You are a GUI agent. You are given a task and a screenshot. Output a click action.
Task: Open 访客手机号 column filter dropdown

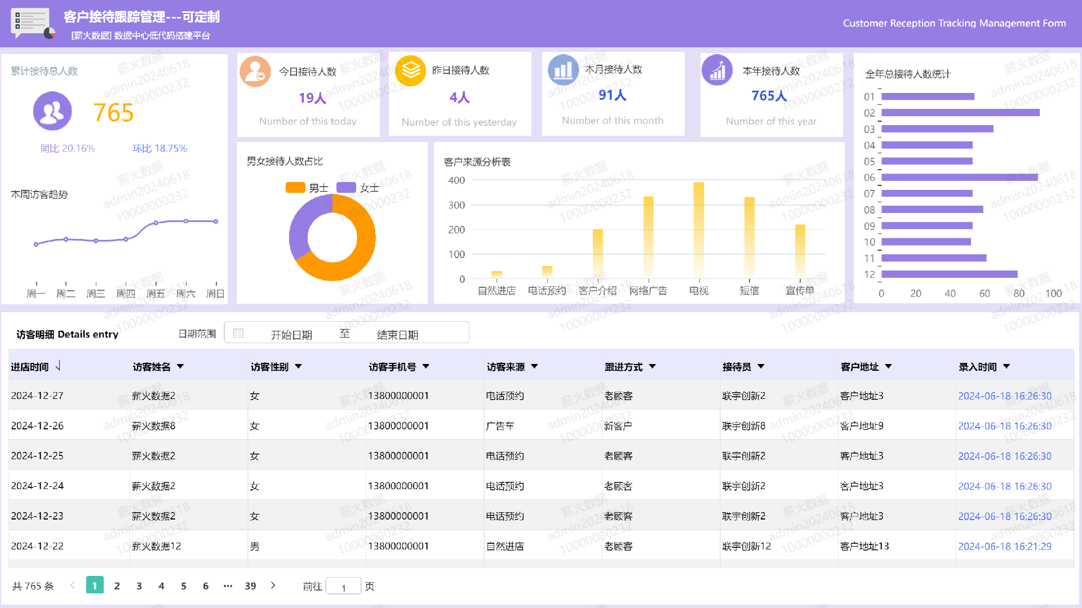coord(426,366)
